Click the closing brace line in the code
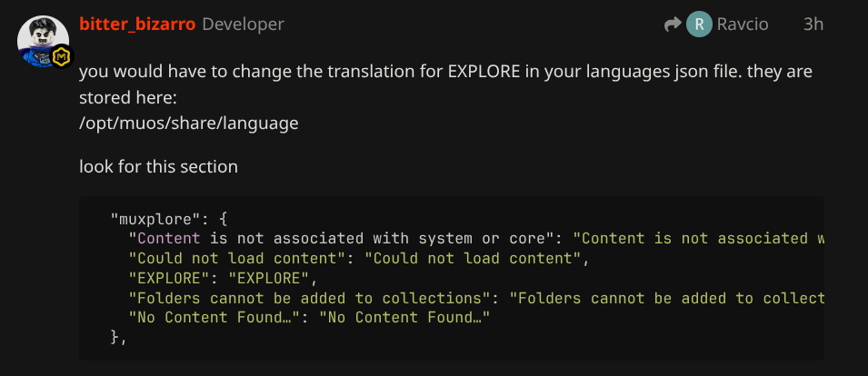Screen dimensions: 868x376 (118, 336)
